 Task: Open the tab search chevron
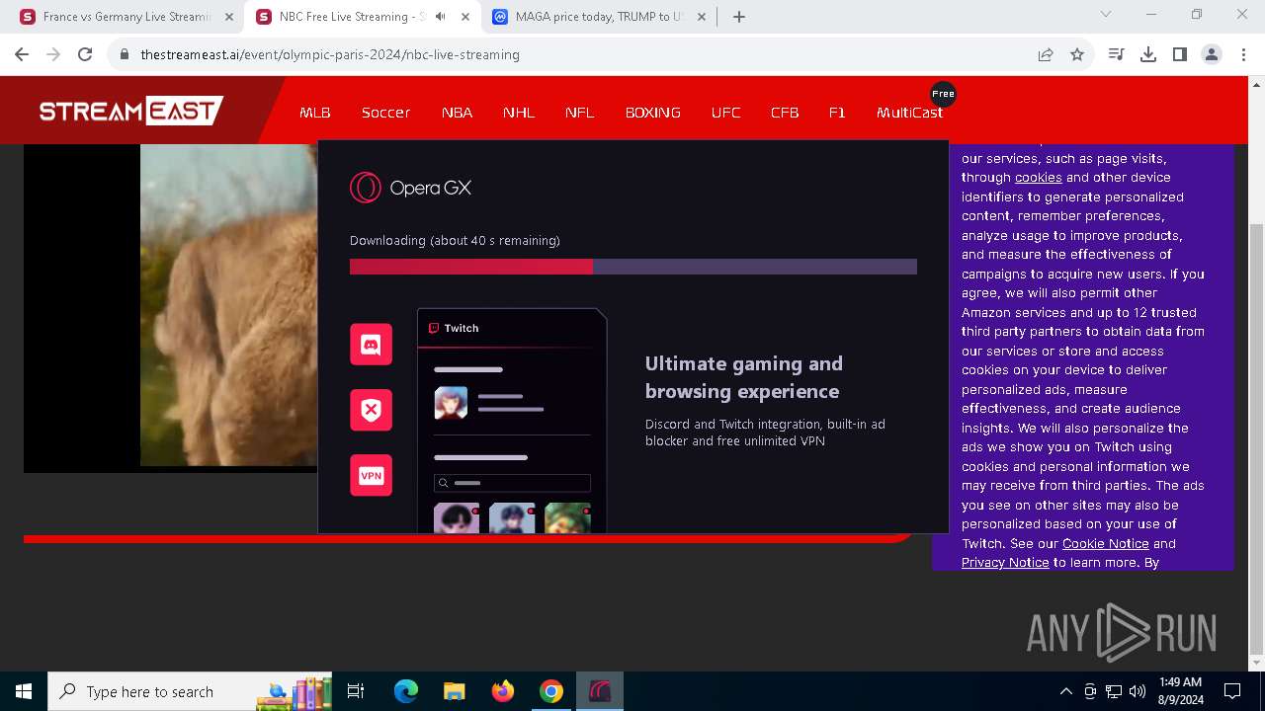(1106, 14)
